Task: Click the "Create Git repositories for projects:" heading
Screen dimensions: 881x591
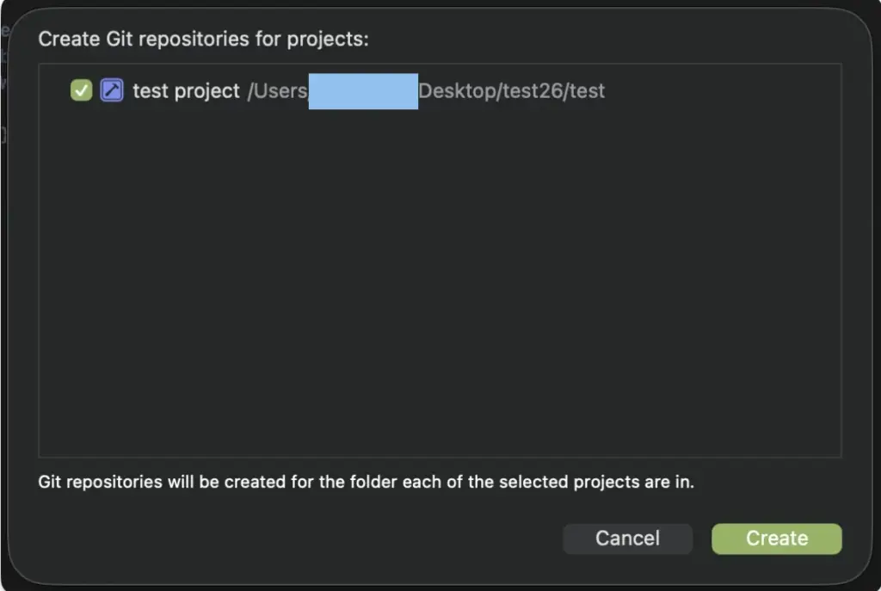Action: [x=203, y=39]
